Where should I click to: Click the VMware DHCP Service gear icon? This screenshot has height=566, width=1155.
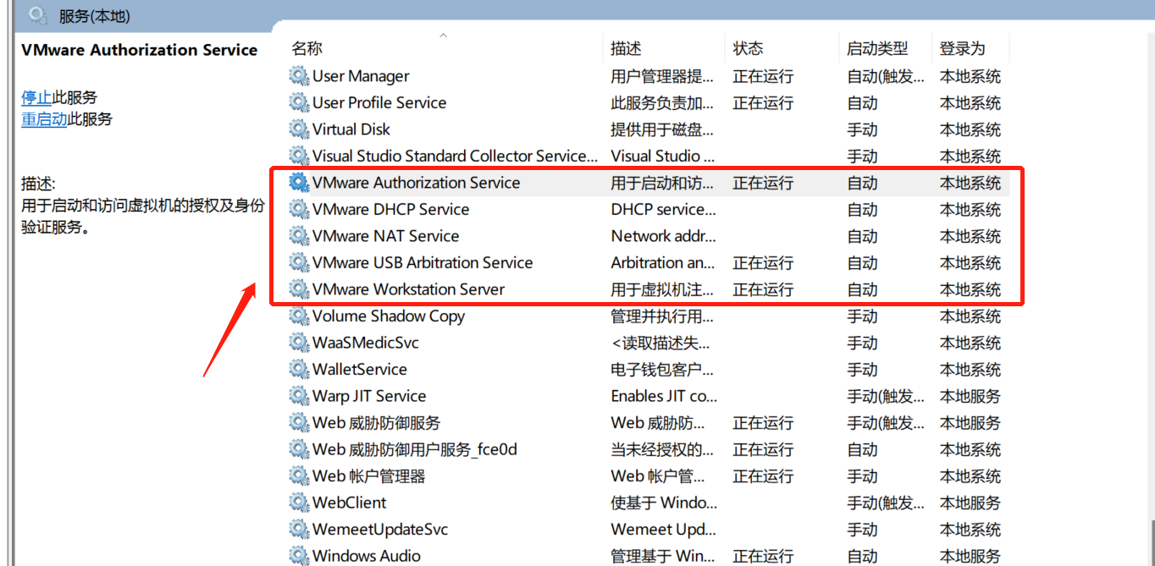point(299,209)
